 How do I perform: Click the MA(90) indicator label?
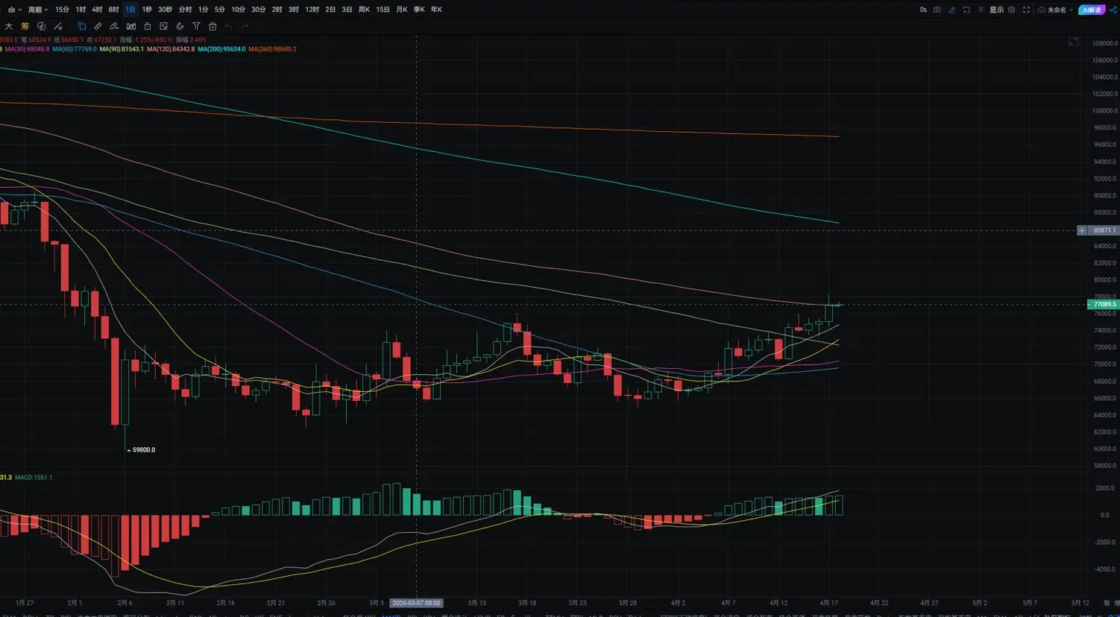point(122,49)
